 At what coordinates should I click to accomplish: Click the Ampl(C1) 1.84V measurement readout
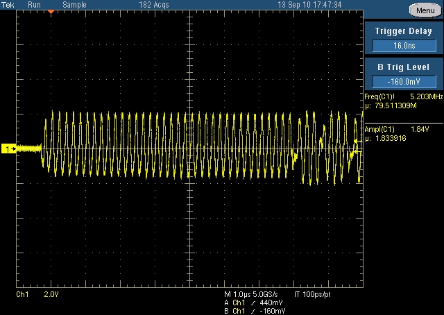tap(397, 130)
